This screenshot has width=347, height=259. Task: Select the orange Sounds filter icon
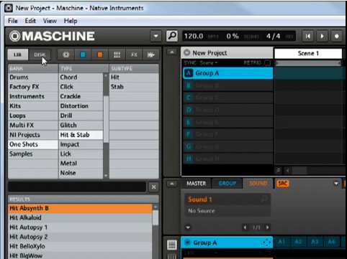pos(100,55)
